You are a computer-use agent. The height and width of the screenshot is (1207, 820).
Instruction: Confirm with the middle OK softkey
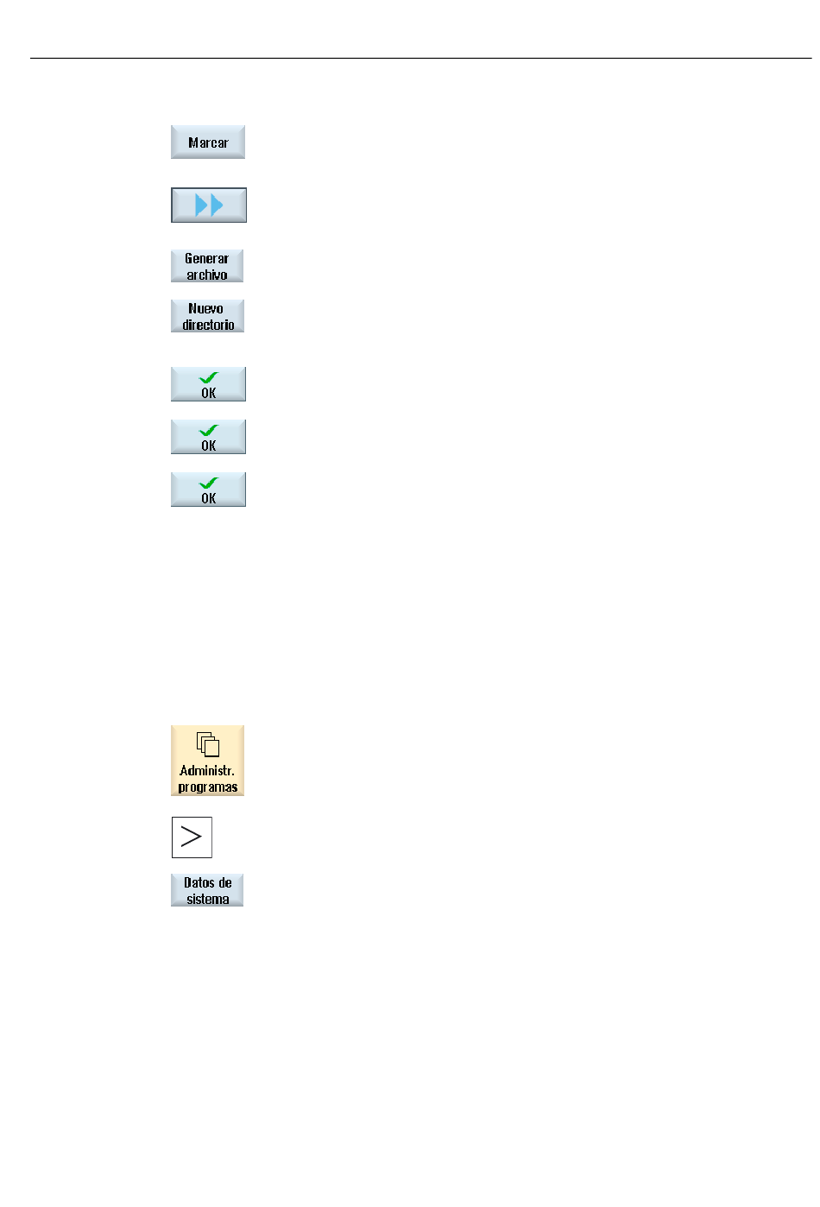tap(208, 437)
